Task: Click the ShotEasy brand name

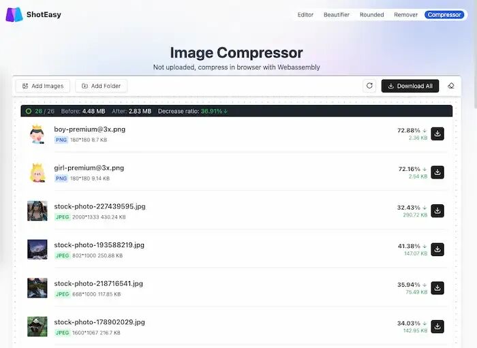Action: (44, 14)
